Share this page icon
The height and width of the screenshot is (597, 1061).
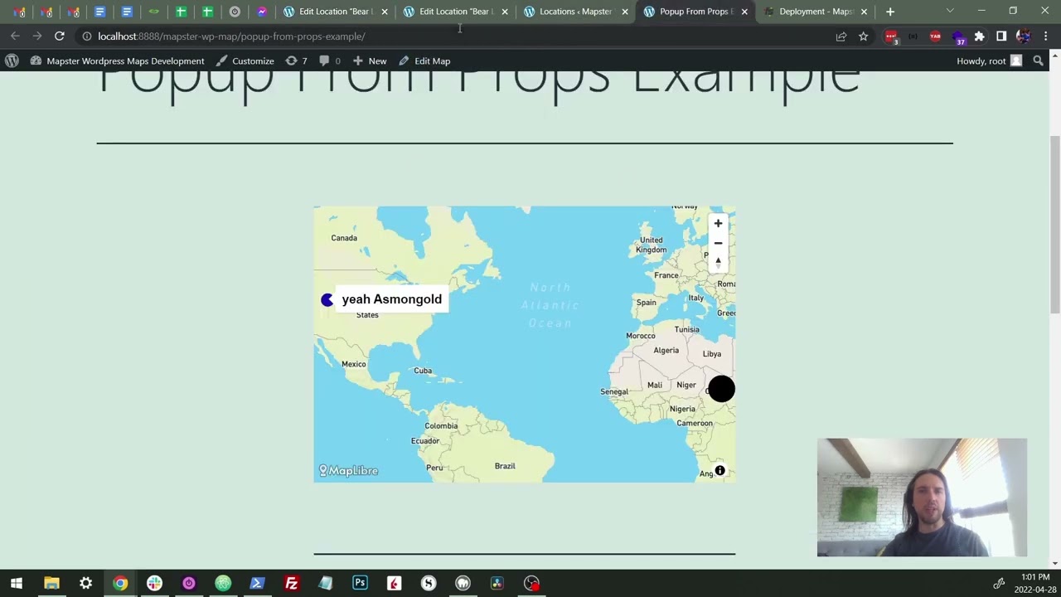tap(841, 36)
